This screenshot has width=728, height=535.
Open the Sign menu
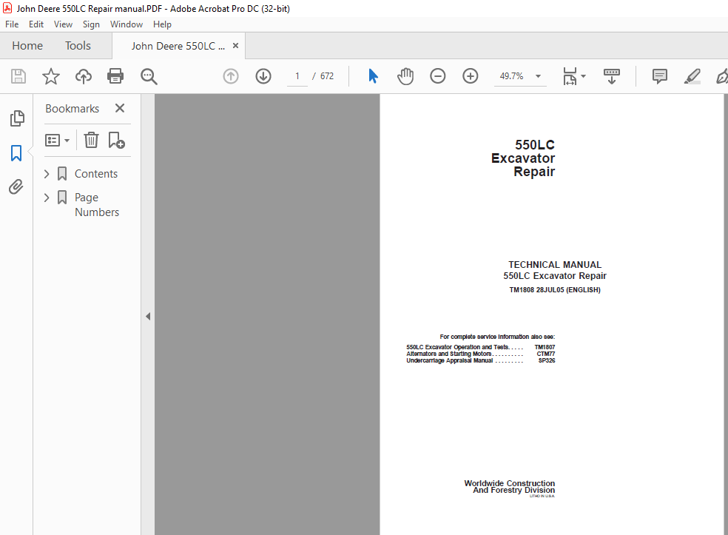point(92,24)
